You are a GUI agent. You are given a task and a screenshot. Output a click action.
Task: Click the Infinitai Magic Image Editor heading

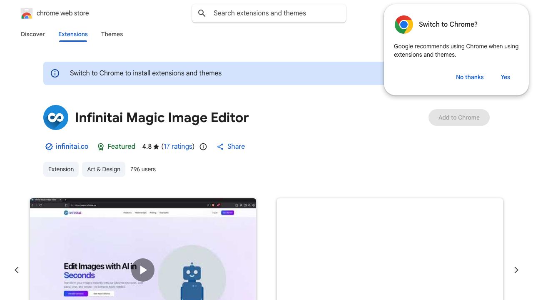162,117
